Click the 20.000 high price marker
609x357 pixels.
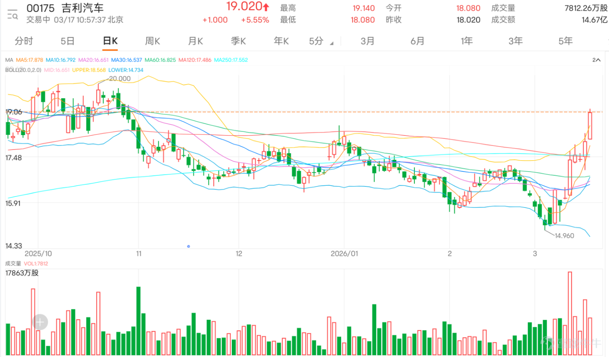tap(120, 78)
